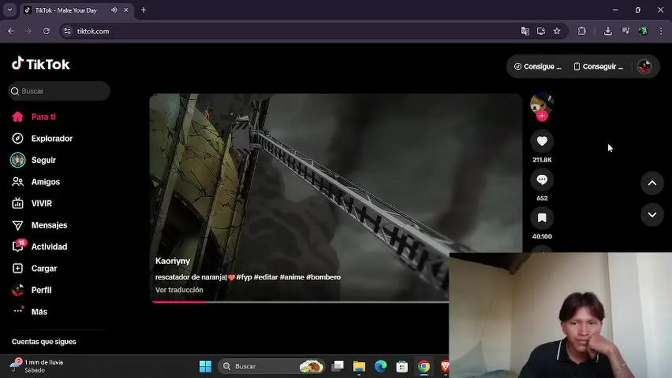Open the #editar hashtag
This screenshot has width=672, height=378.
pos(266,277)
